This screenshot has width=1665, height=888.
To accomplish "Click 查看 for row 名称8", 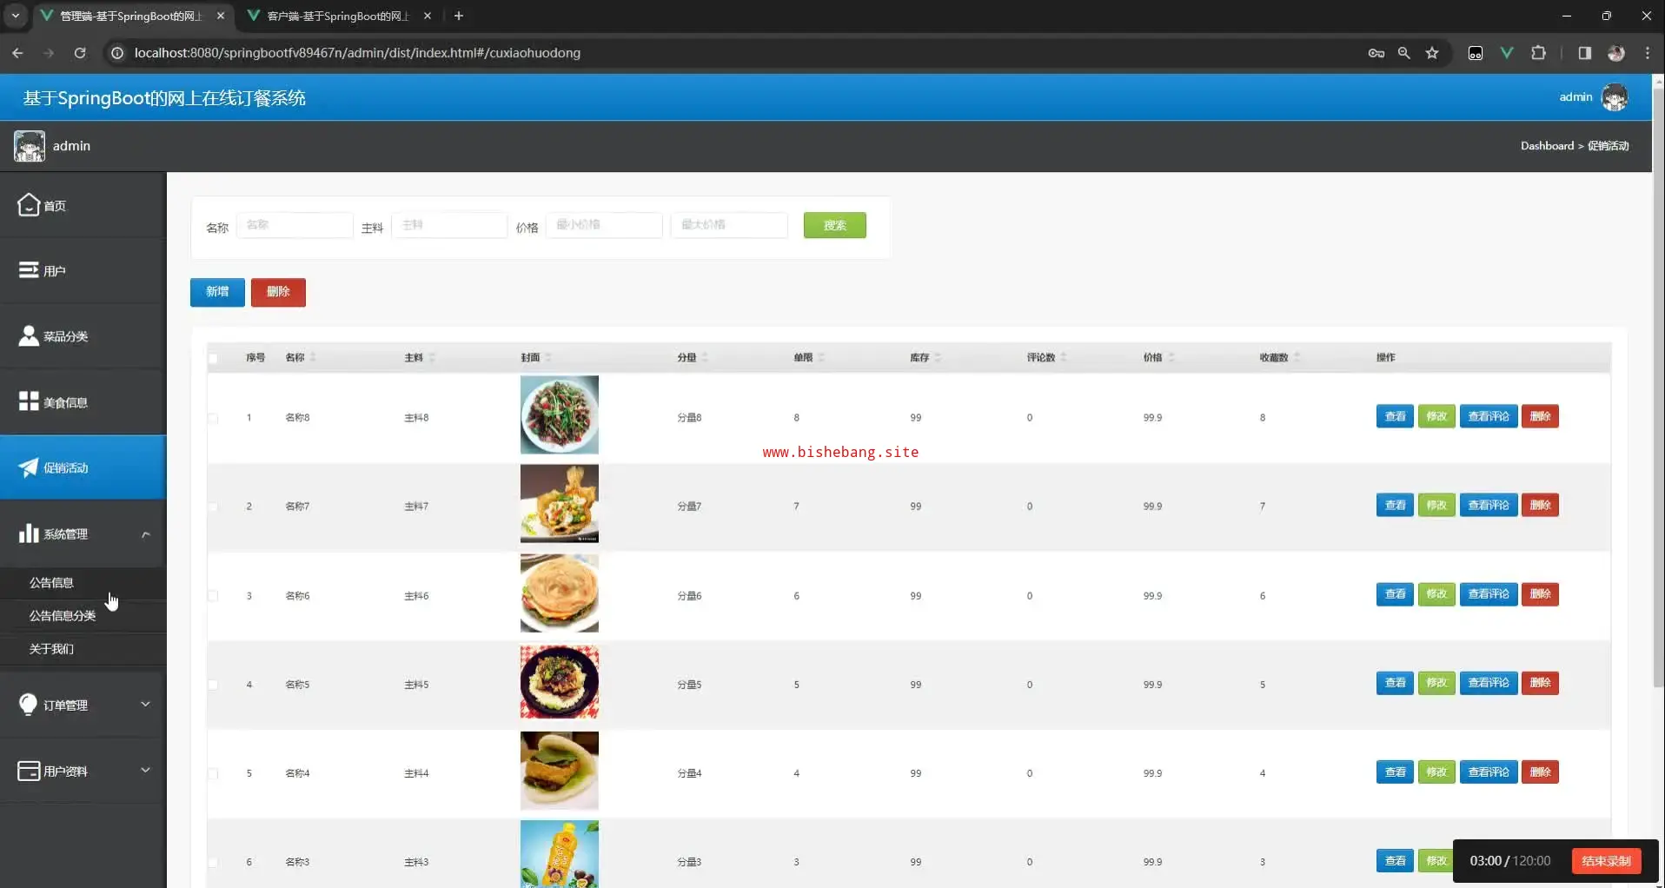I will click(x=1395, y=416).
